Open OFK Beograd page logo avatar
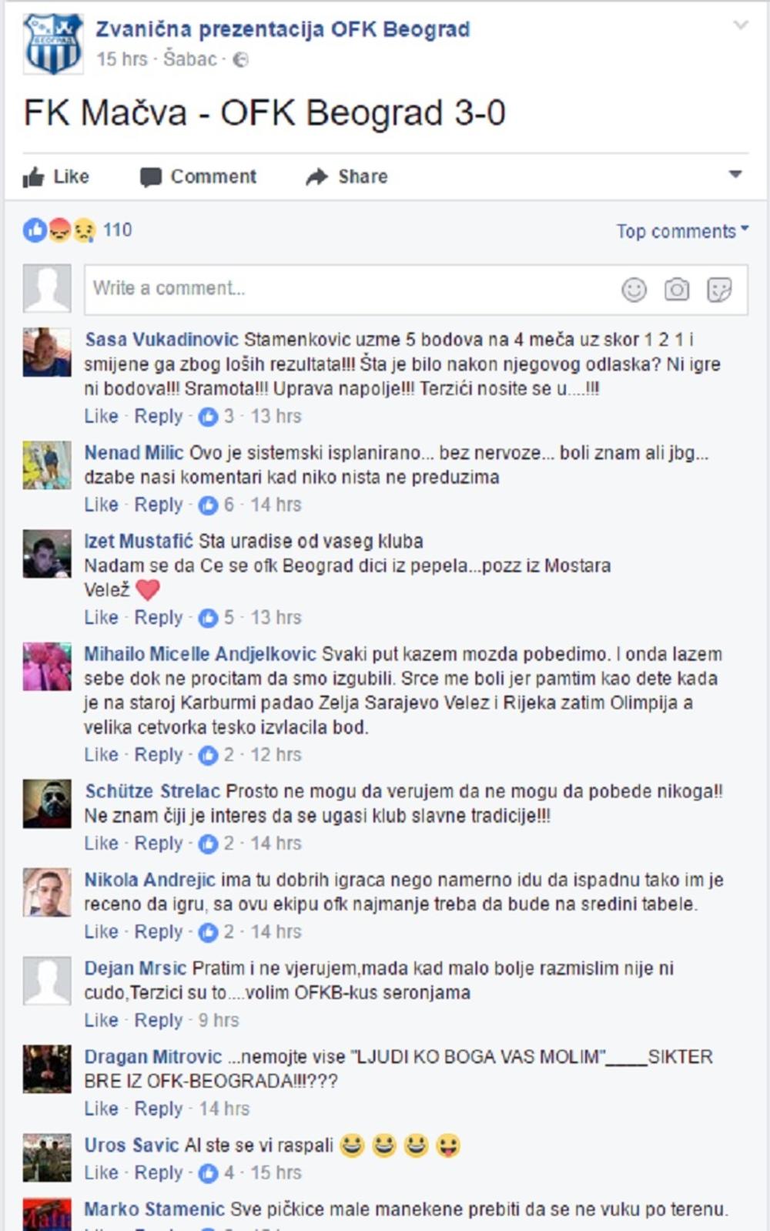770x1231 pixels. pyautogui.click(x=53, y=44)
